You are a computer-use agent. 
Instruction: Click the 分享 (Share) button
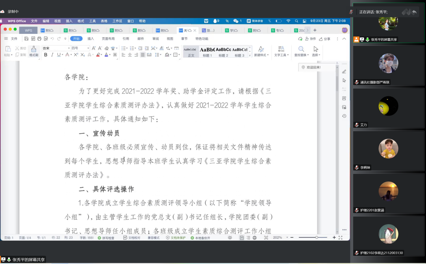point(325,39)
